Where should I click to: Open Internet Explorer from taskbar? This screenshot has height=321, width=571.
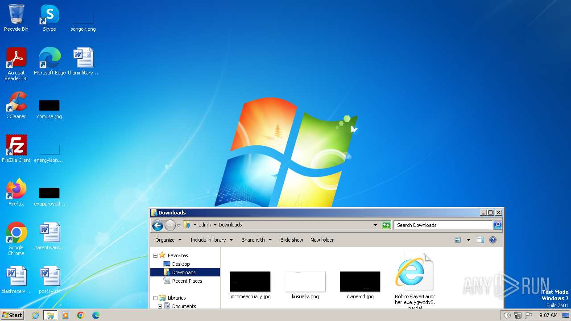tap(35, 315)
